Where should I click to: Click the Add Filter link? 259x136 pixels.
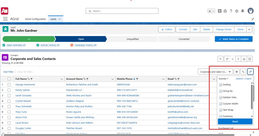[x=8, y=72]
